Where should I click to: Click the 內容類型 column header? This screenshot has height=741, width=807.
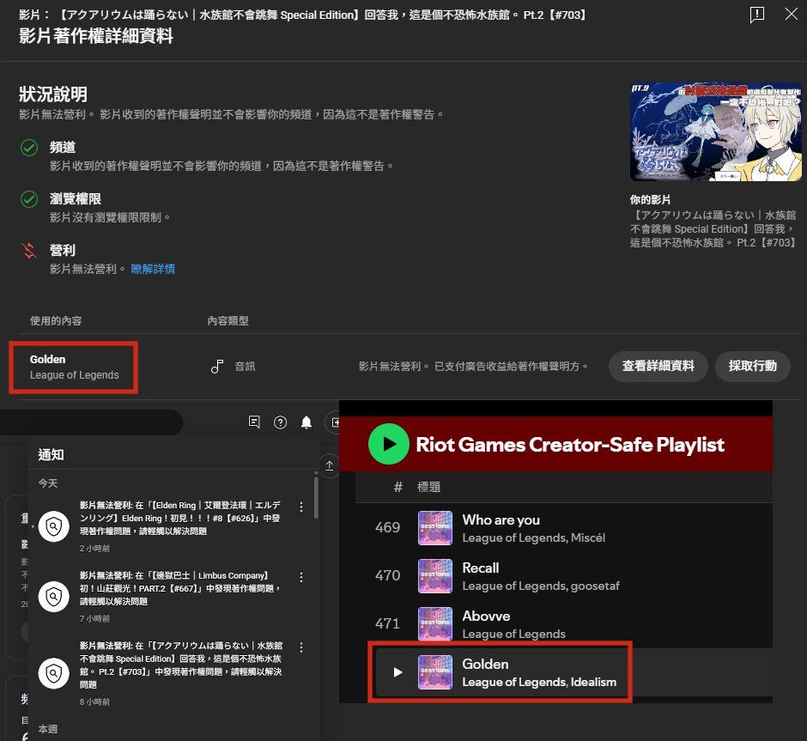(228, 320)
